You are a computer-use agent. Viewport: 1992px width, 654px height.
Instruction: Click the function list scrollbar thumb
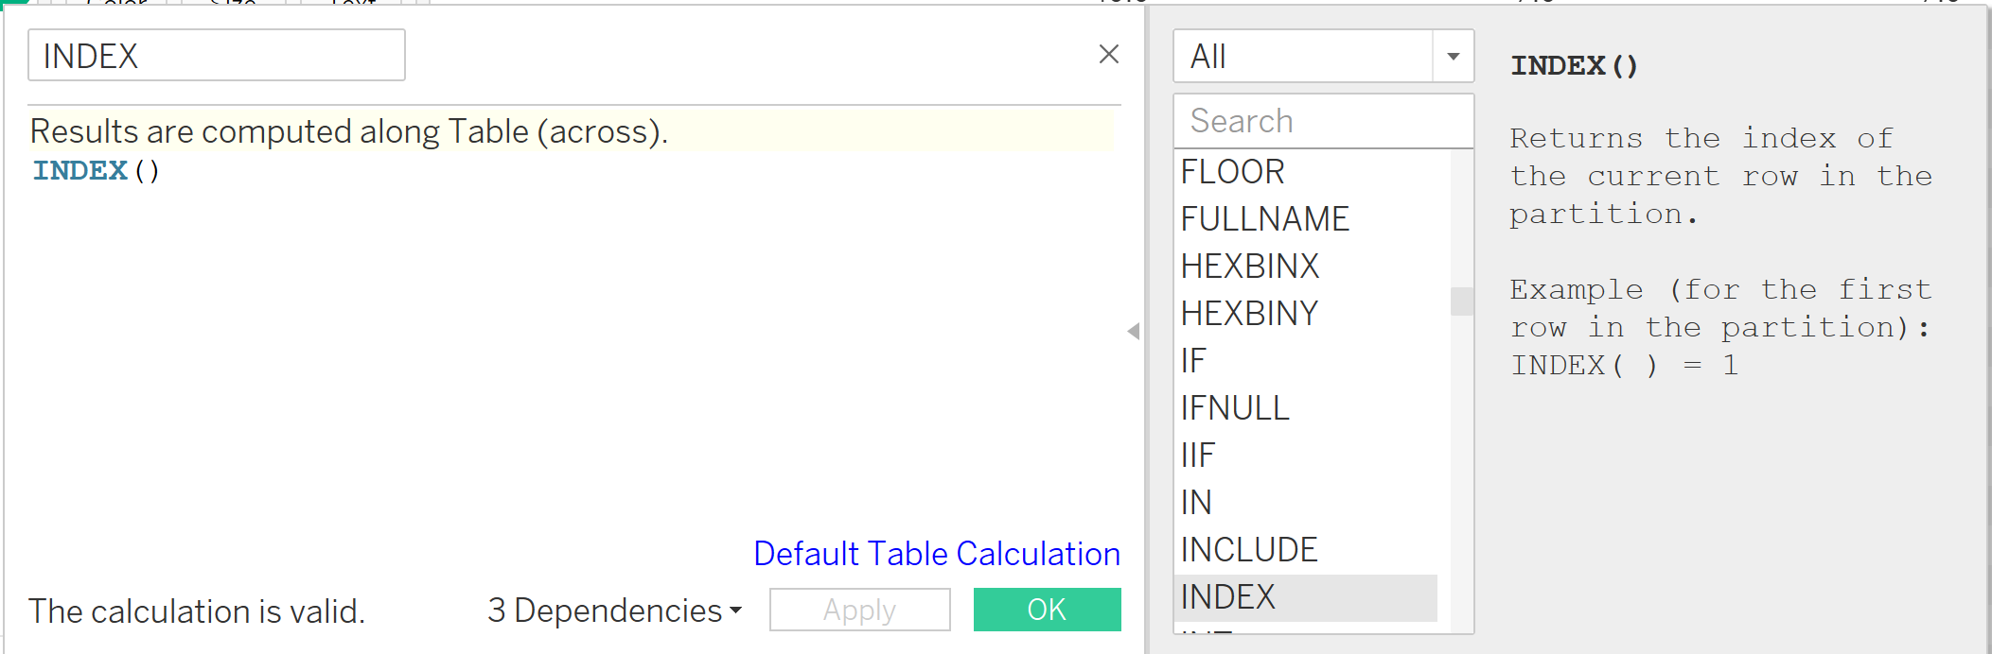click(1462, 301)
